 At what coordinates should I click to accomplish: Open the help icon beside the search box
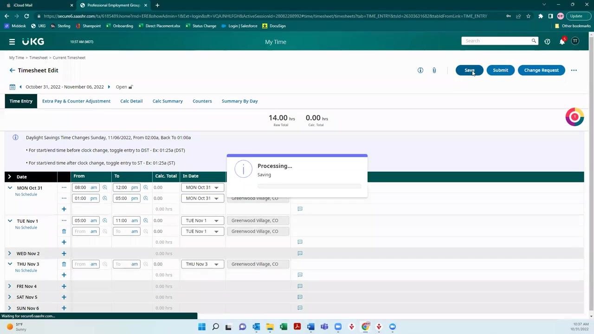click(547, 42)
